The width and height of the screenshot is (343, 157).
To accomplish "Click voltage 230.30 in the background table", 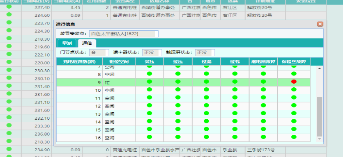I will 42,71.
